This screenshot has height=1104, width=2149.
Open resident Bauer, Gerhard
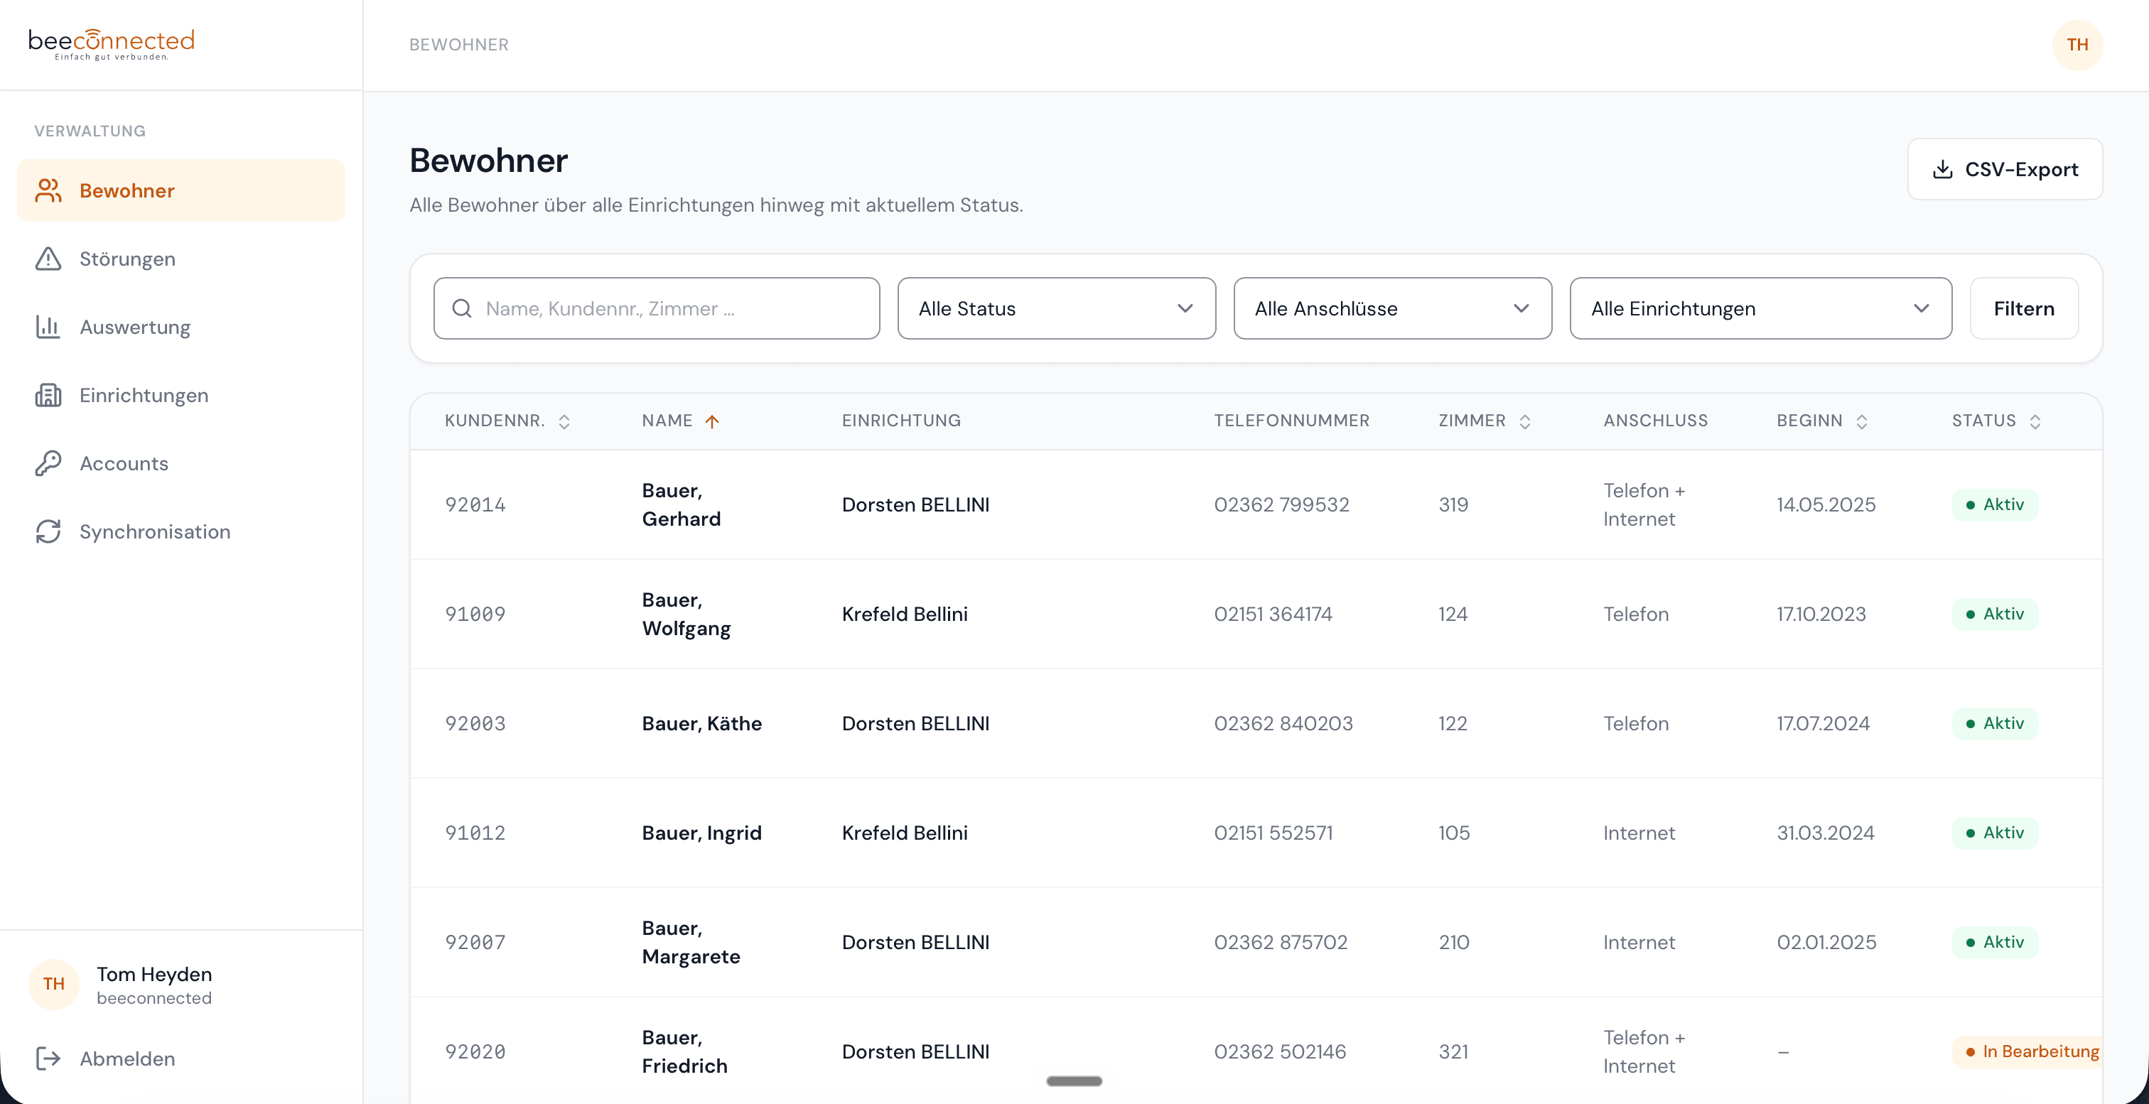click(682, 504)
